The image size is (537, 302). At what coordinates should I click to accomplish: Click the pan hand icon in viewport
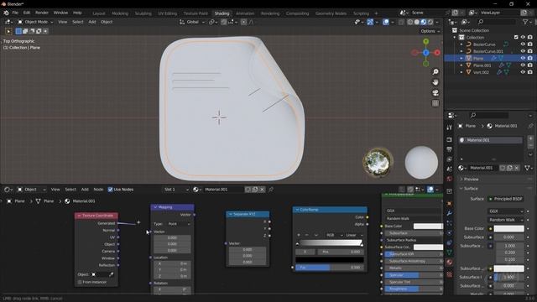(x=435, y=82)
